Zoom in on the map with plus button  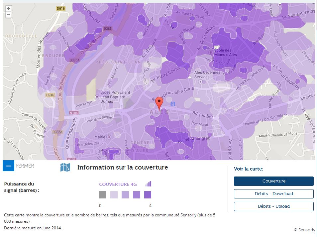point(9,9)
